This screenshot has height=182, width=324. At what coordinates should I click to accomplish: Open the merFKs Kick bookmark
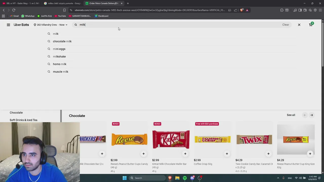[x=45, y=16]
